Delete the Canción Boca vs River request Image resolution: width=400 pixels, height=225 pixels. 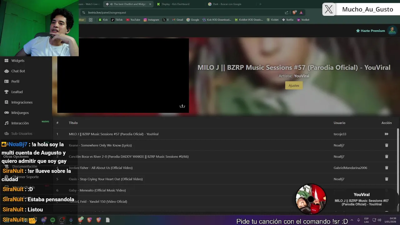click(387, 157)
